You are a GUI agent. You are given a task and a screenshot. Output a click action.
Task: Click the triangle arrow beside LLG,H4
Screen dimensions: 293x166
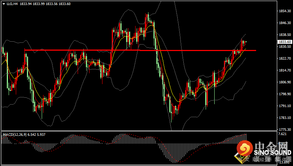coord(4,4)
